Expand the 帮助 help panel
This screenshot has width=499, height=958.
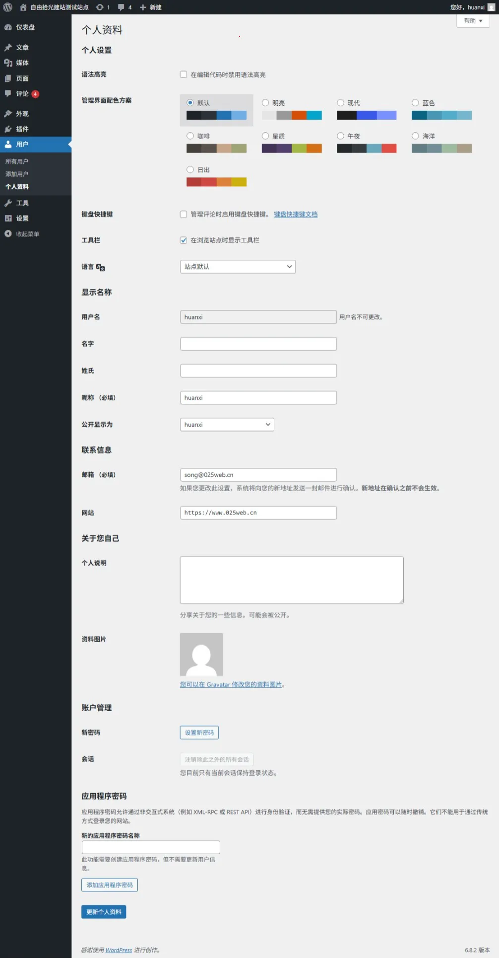point(473,21)
